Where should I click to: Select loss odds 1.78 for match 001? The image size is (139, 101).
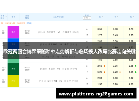[x=131, y=29]
